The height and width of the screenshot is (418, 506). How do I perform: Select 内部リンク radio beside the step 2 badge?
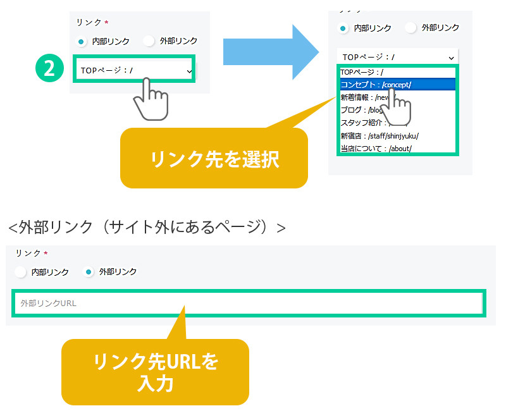pos(82,41)
